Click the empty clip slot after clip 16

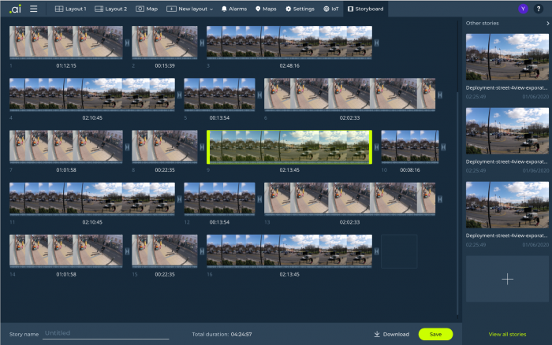pyautogui.click(x=399, y=251)
